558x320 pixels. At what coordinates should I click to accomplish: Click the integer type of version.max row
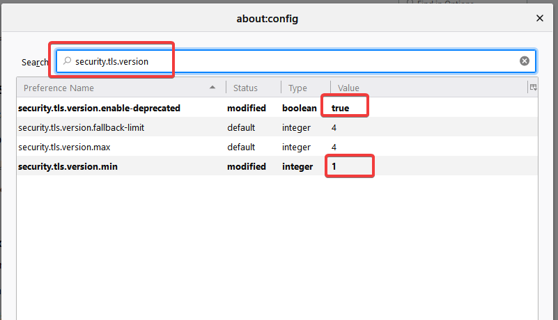296,147
